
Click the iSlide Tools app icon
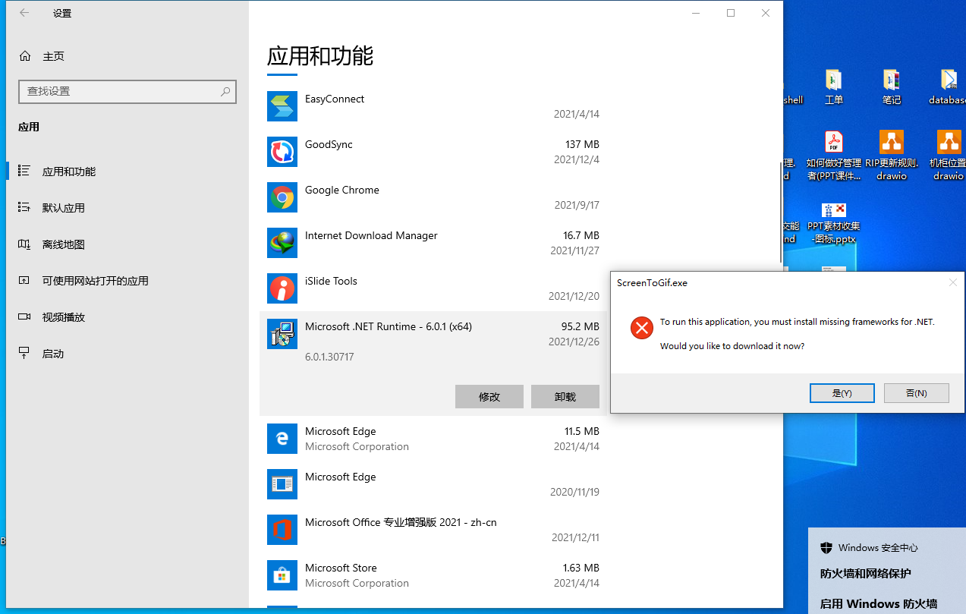coord(282,288)
